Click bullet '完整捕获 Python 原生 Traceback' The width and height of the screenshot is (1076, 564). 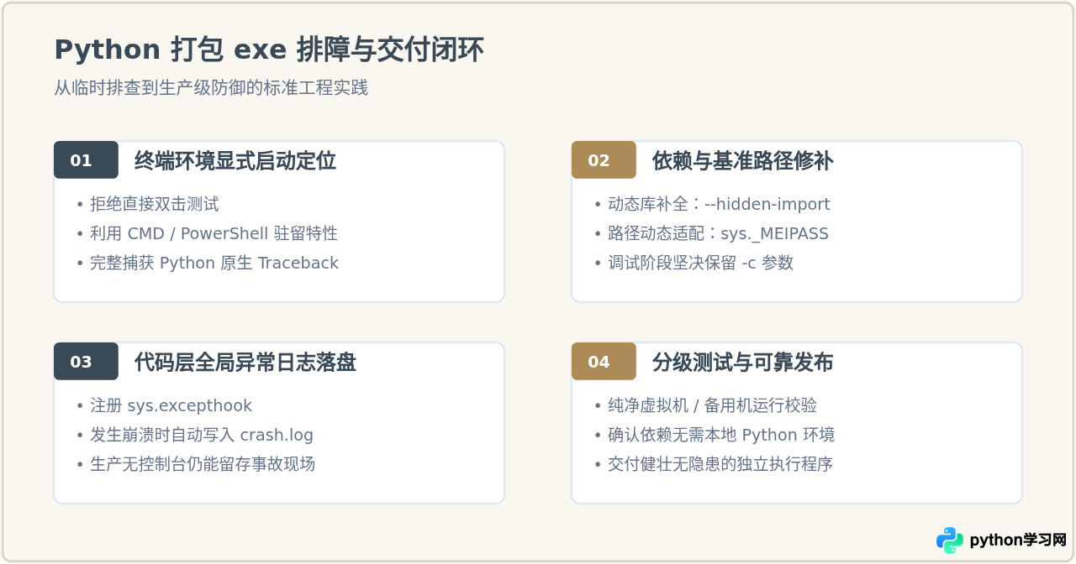tap(214, 263)
